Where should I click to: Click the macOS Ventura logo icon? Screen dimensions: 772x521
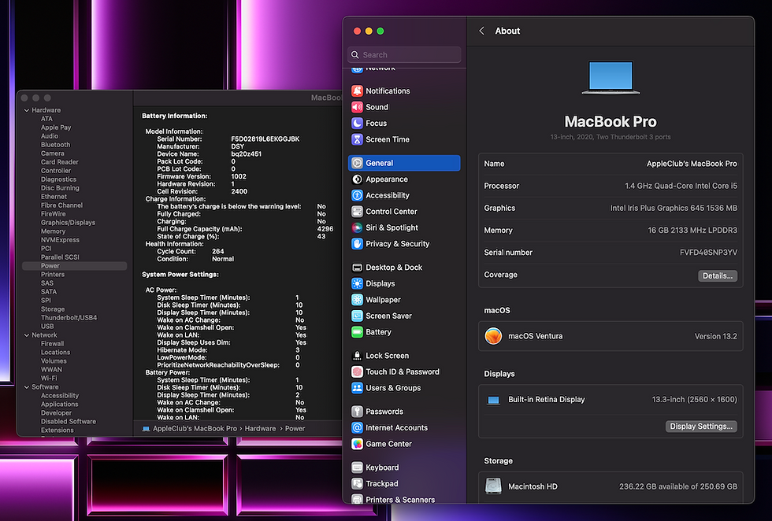coord(493,336)
